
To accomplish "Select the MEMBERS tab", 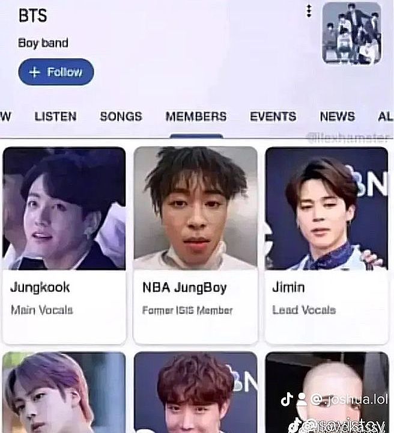I will tap(196, 116).
